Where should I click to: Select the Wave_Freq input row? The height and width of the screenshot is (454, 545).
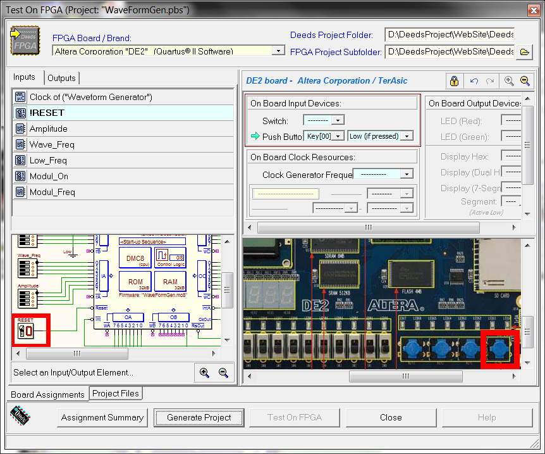pos(123,144)
